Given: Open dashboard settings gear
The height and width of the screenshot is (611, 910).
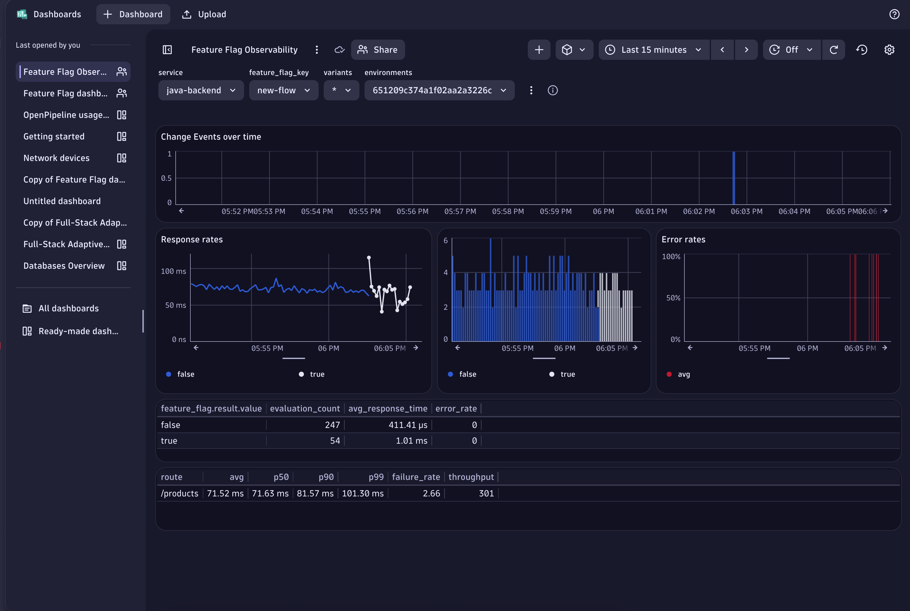Looking at the screenshot, I should (889, 49).
